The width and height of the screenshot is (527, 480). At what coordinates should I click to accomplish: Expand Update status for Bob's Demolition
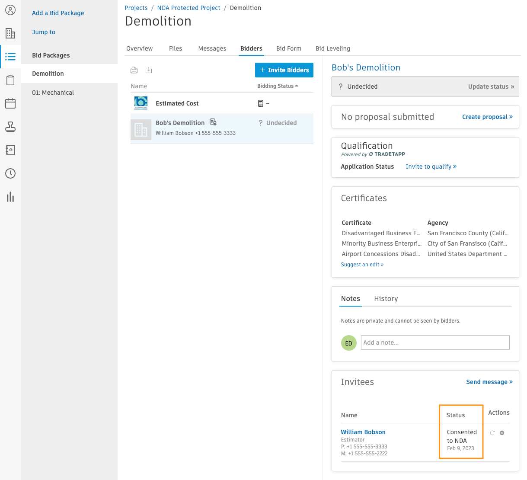pyautogui.click(x=491, y=86)
